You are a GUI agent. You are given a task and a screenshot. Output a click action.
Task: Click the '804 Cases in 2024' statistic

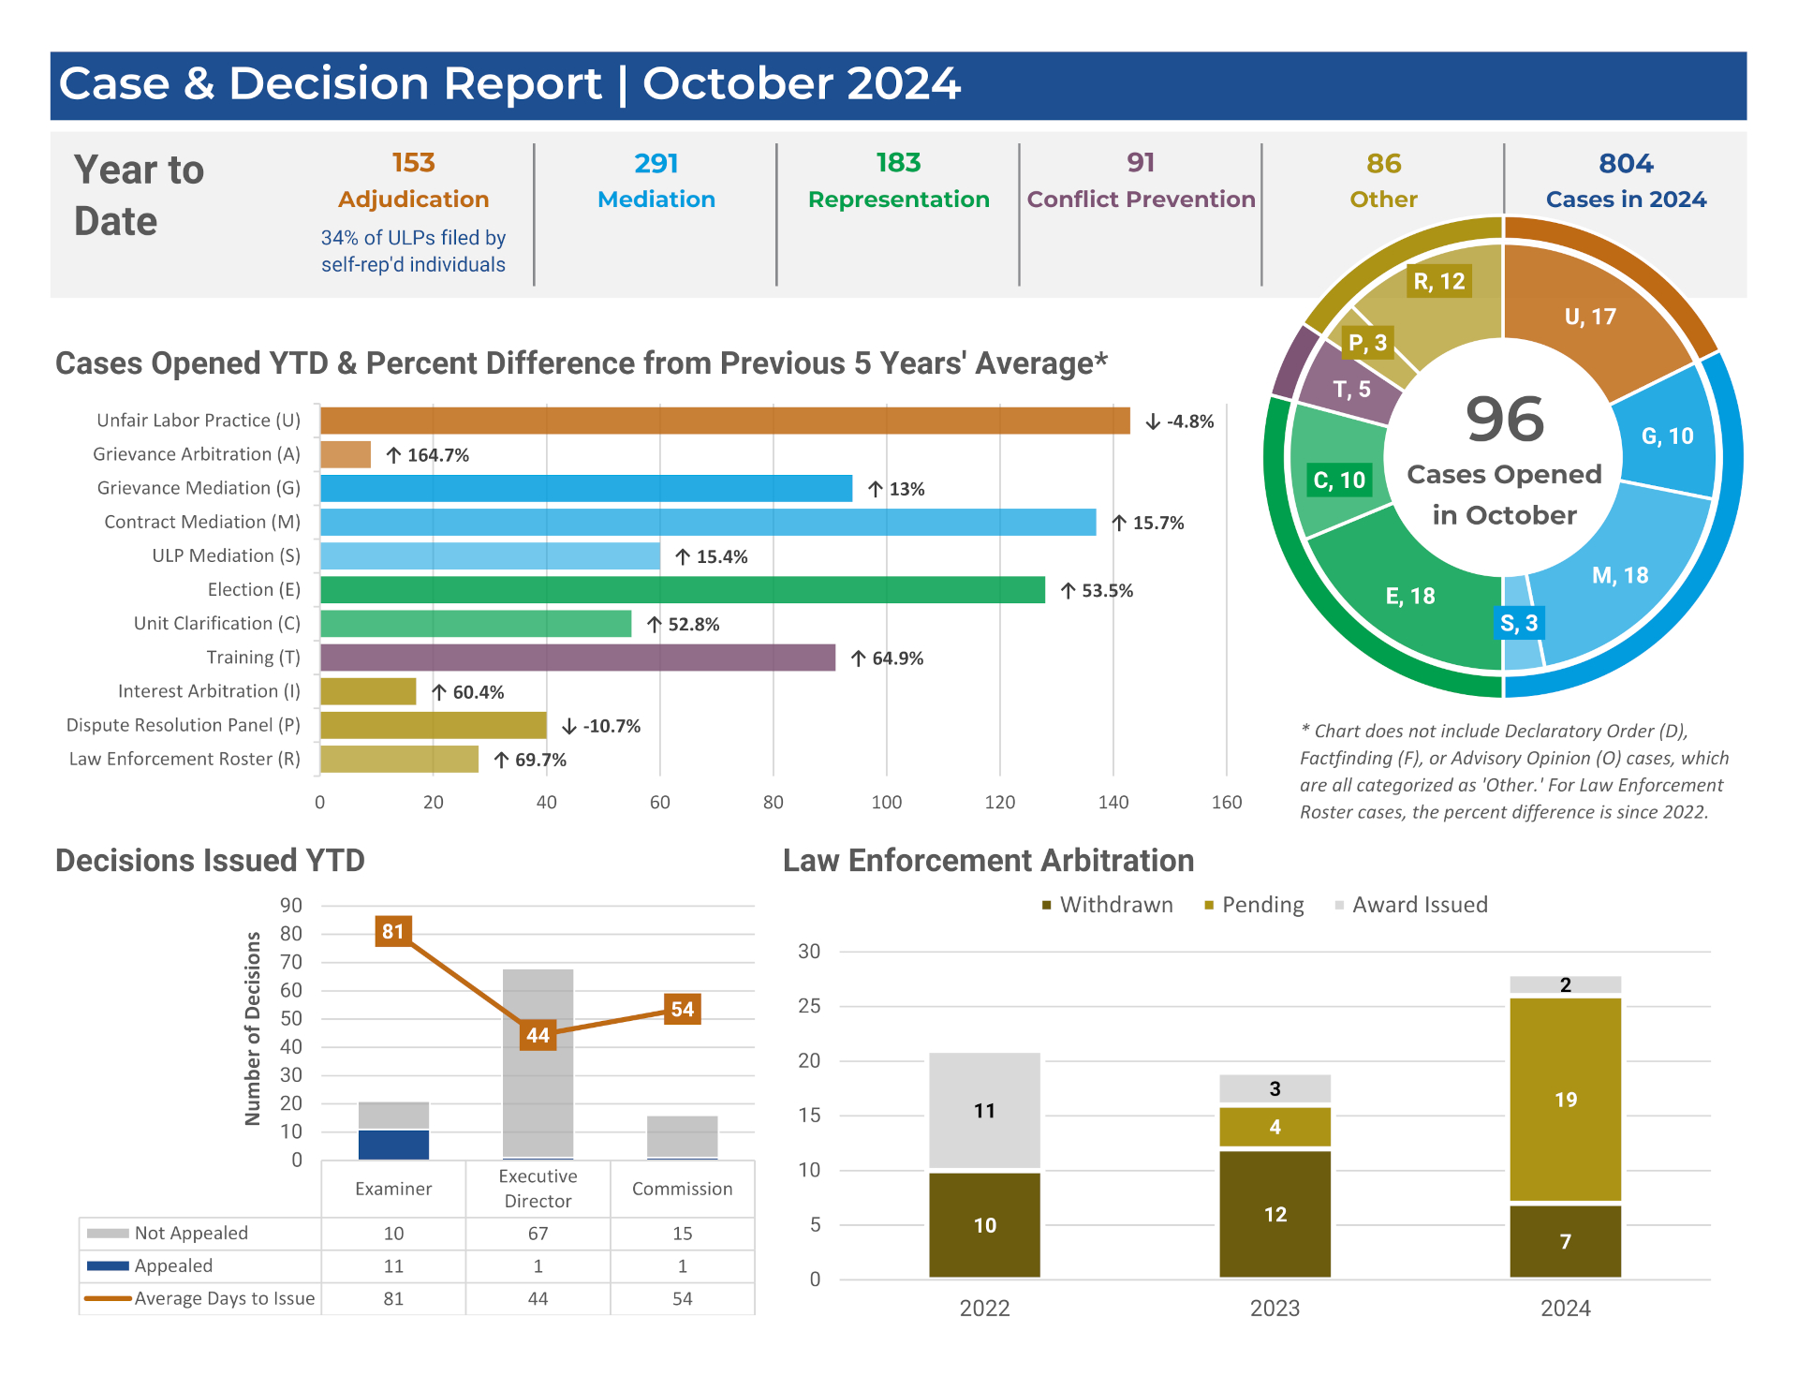pos(1626,181)
